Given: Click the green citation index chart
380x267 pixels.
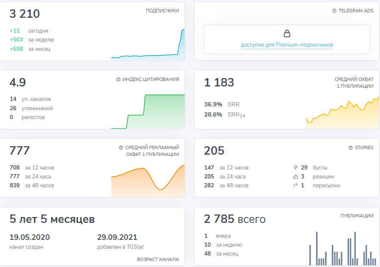Looking at the screenshot, I should 148,112.
